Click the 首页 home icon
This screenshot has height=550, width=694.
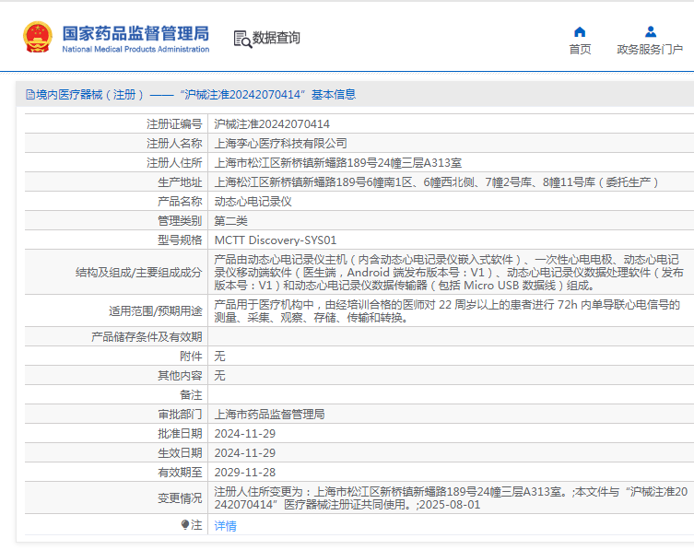580,32
